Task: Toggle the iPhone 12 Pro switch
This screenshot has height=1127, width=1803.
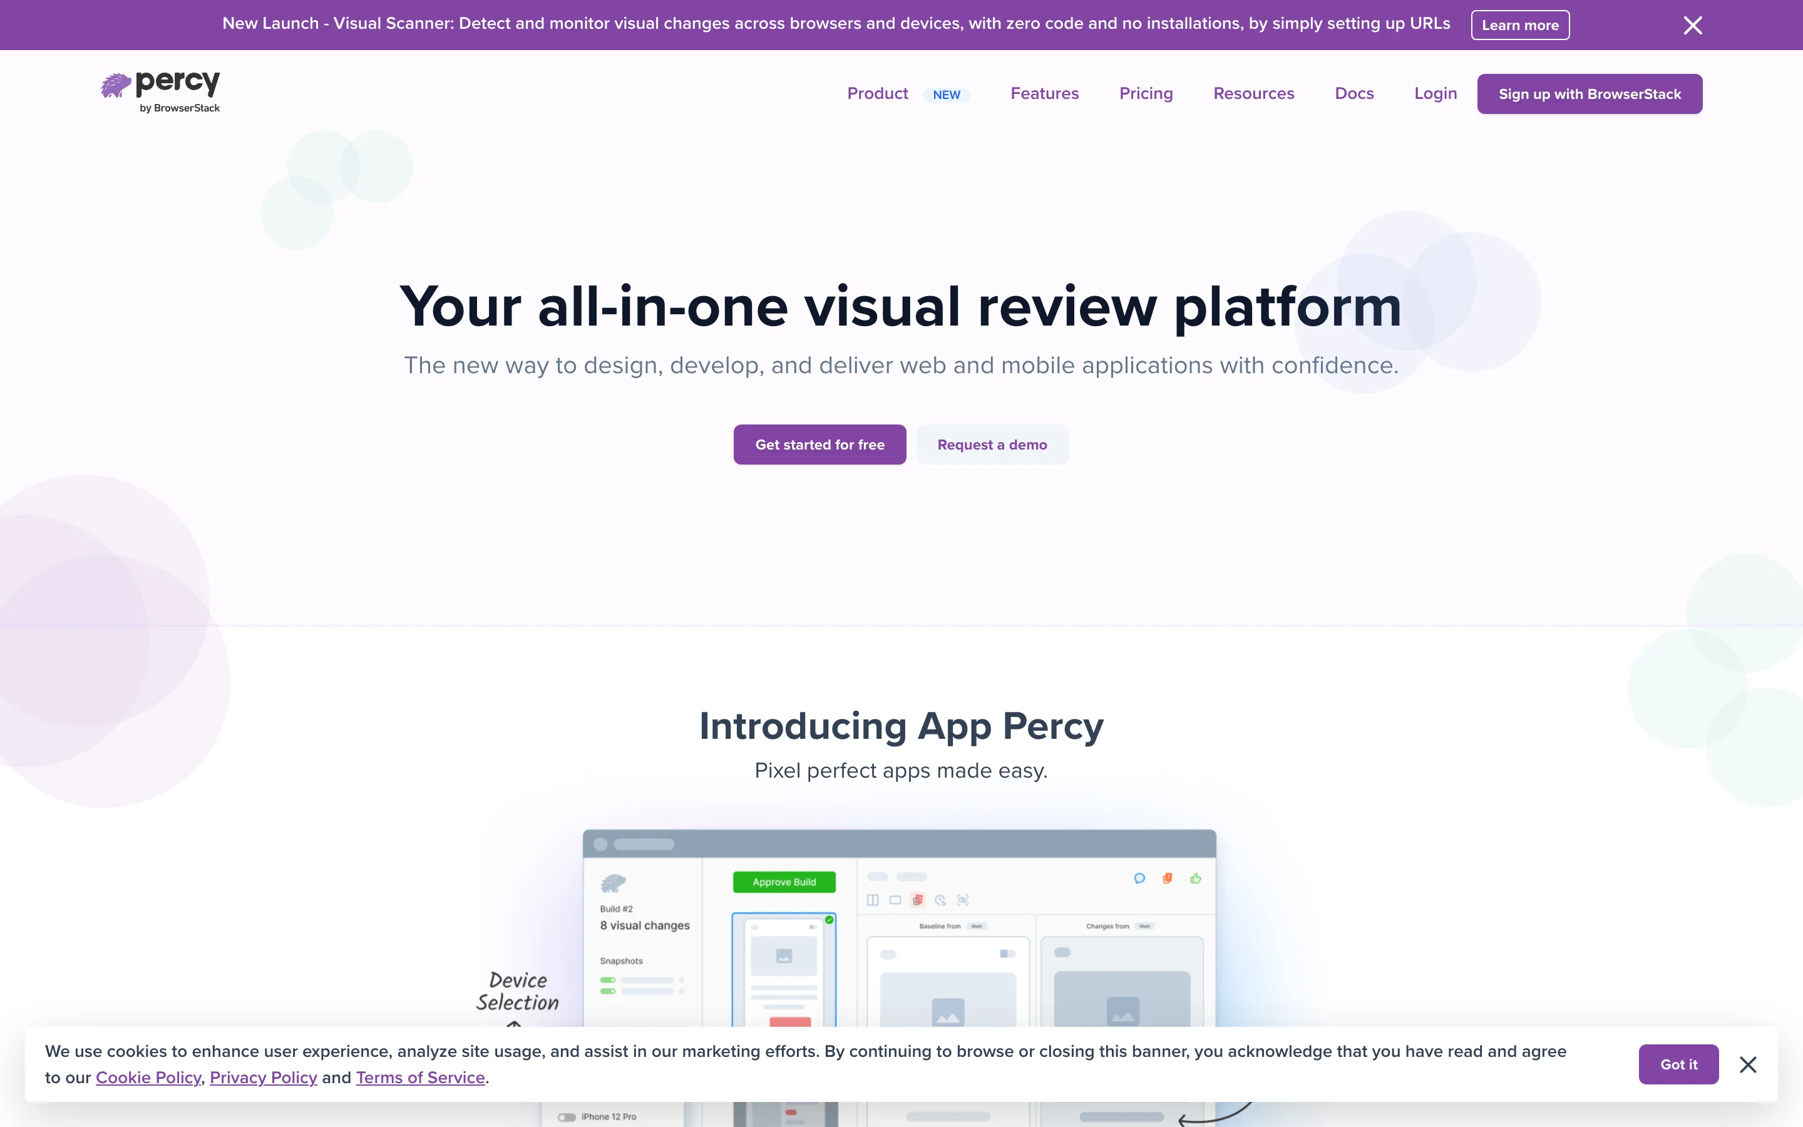Action: (567, 1116)
